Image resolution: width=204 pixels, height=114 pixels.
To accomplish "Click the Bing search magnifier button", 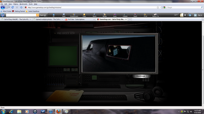I will tap(38, 15).
